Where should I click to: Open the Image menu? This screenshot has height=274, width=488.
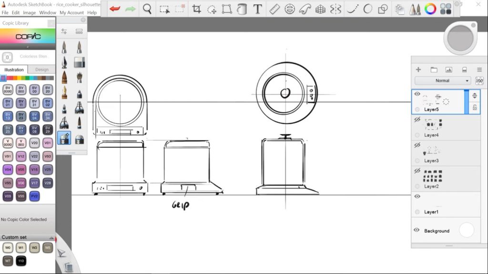click(x=30, y=13)
